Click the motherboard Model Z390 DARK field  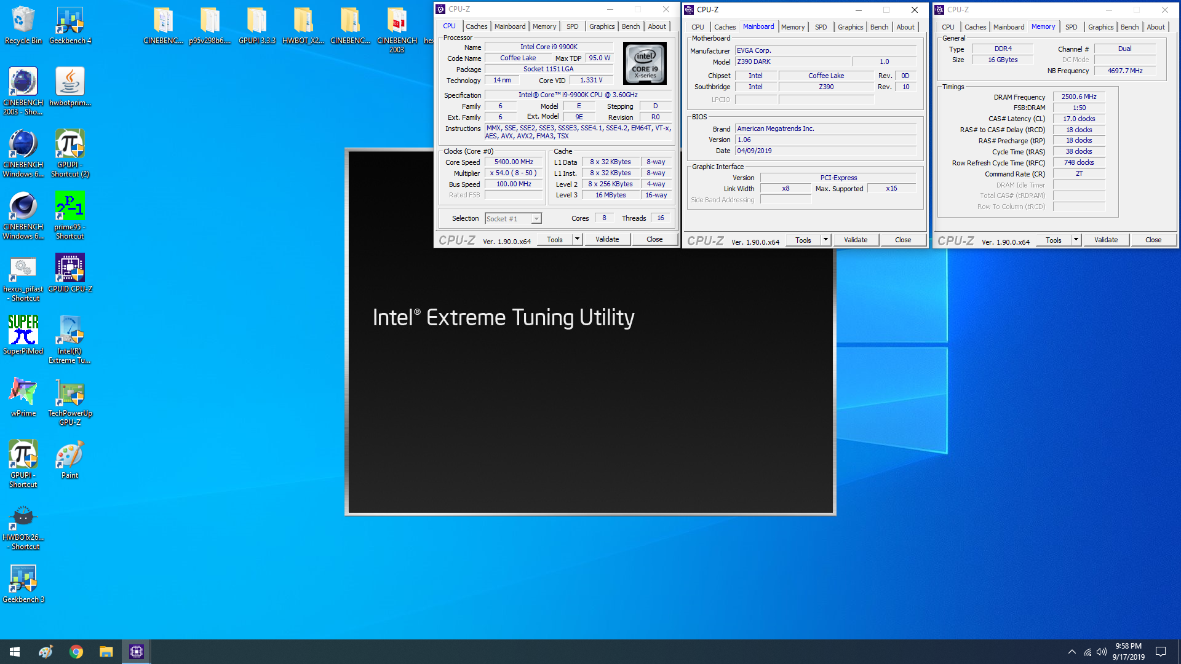793,62
